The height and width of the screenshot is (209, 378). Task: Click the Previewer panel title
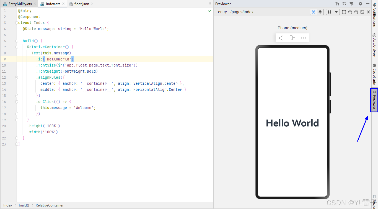(x=223, y=4)
